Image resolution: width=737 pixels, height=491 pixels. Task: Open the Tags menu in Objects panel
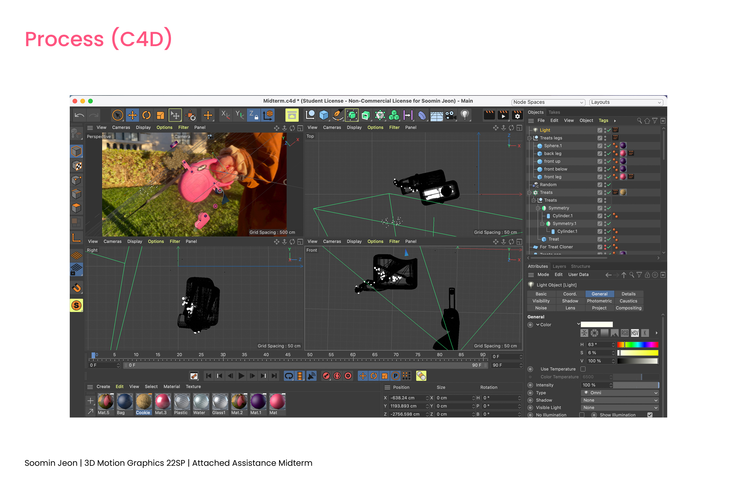[603, 120]
